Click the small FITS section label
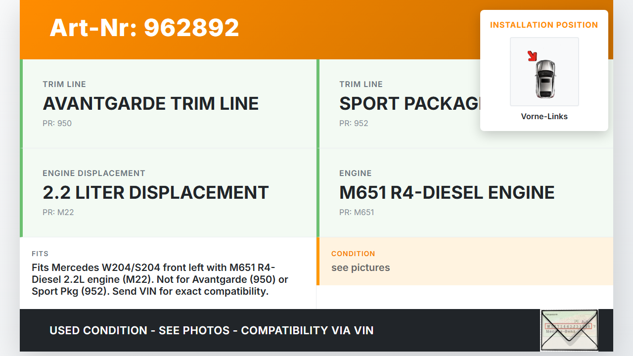Screen dimensions: 633x356 40,254
